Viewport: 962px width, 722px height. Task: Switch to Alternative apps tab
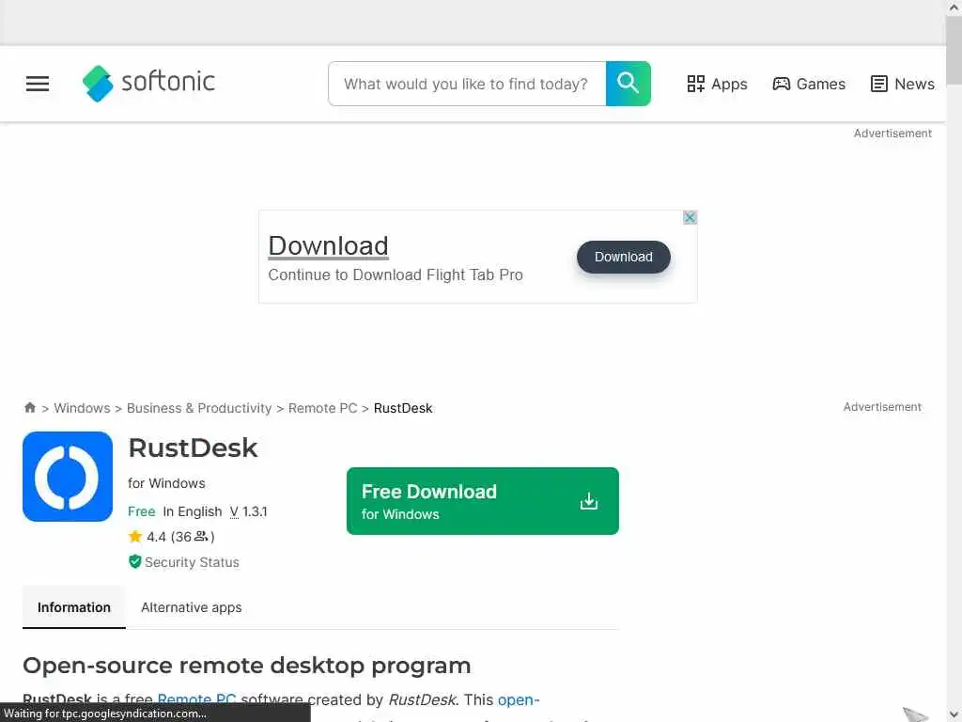[x=192, y=607]
